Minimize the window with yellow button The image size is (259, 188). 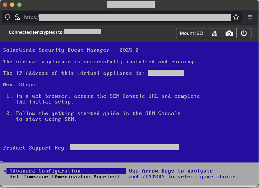click(12, 5)
